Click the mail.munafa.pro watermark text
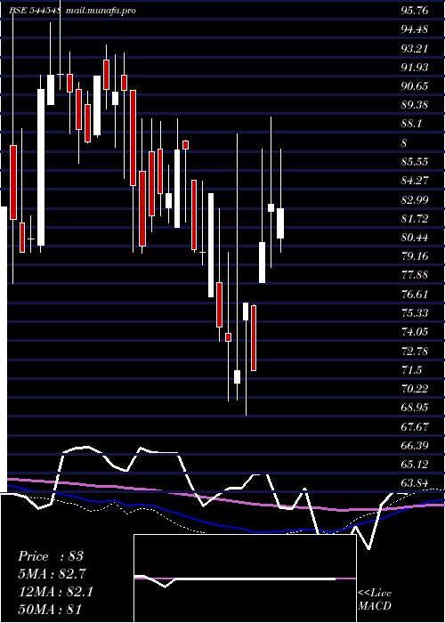 pos(101,11)
